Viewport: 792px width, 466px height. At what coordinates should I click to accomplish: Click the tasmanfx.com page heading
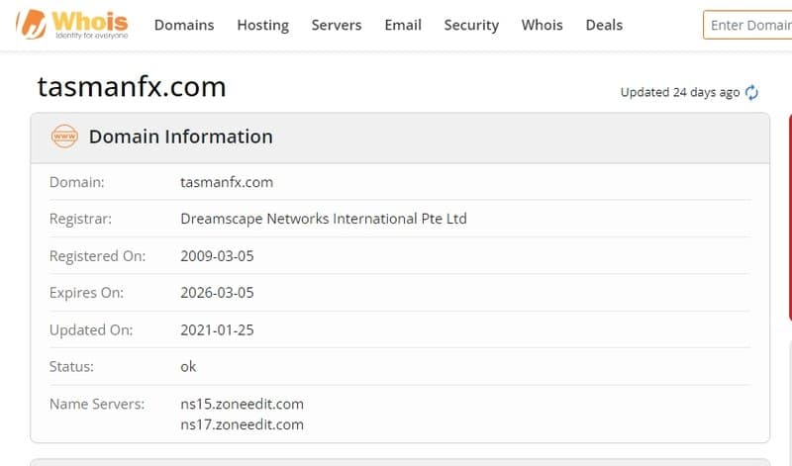coord(132,87)
